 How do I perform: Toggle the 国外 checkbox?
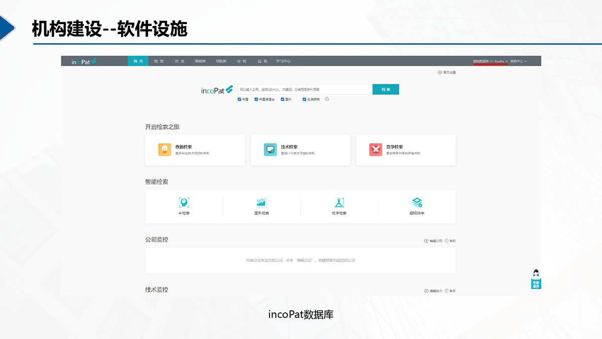(282, 99)
